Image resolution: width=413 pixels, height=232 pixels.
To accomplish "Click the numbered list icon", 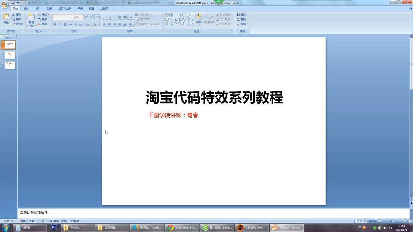I will 112,17.
